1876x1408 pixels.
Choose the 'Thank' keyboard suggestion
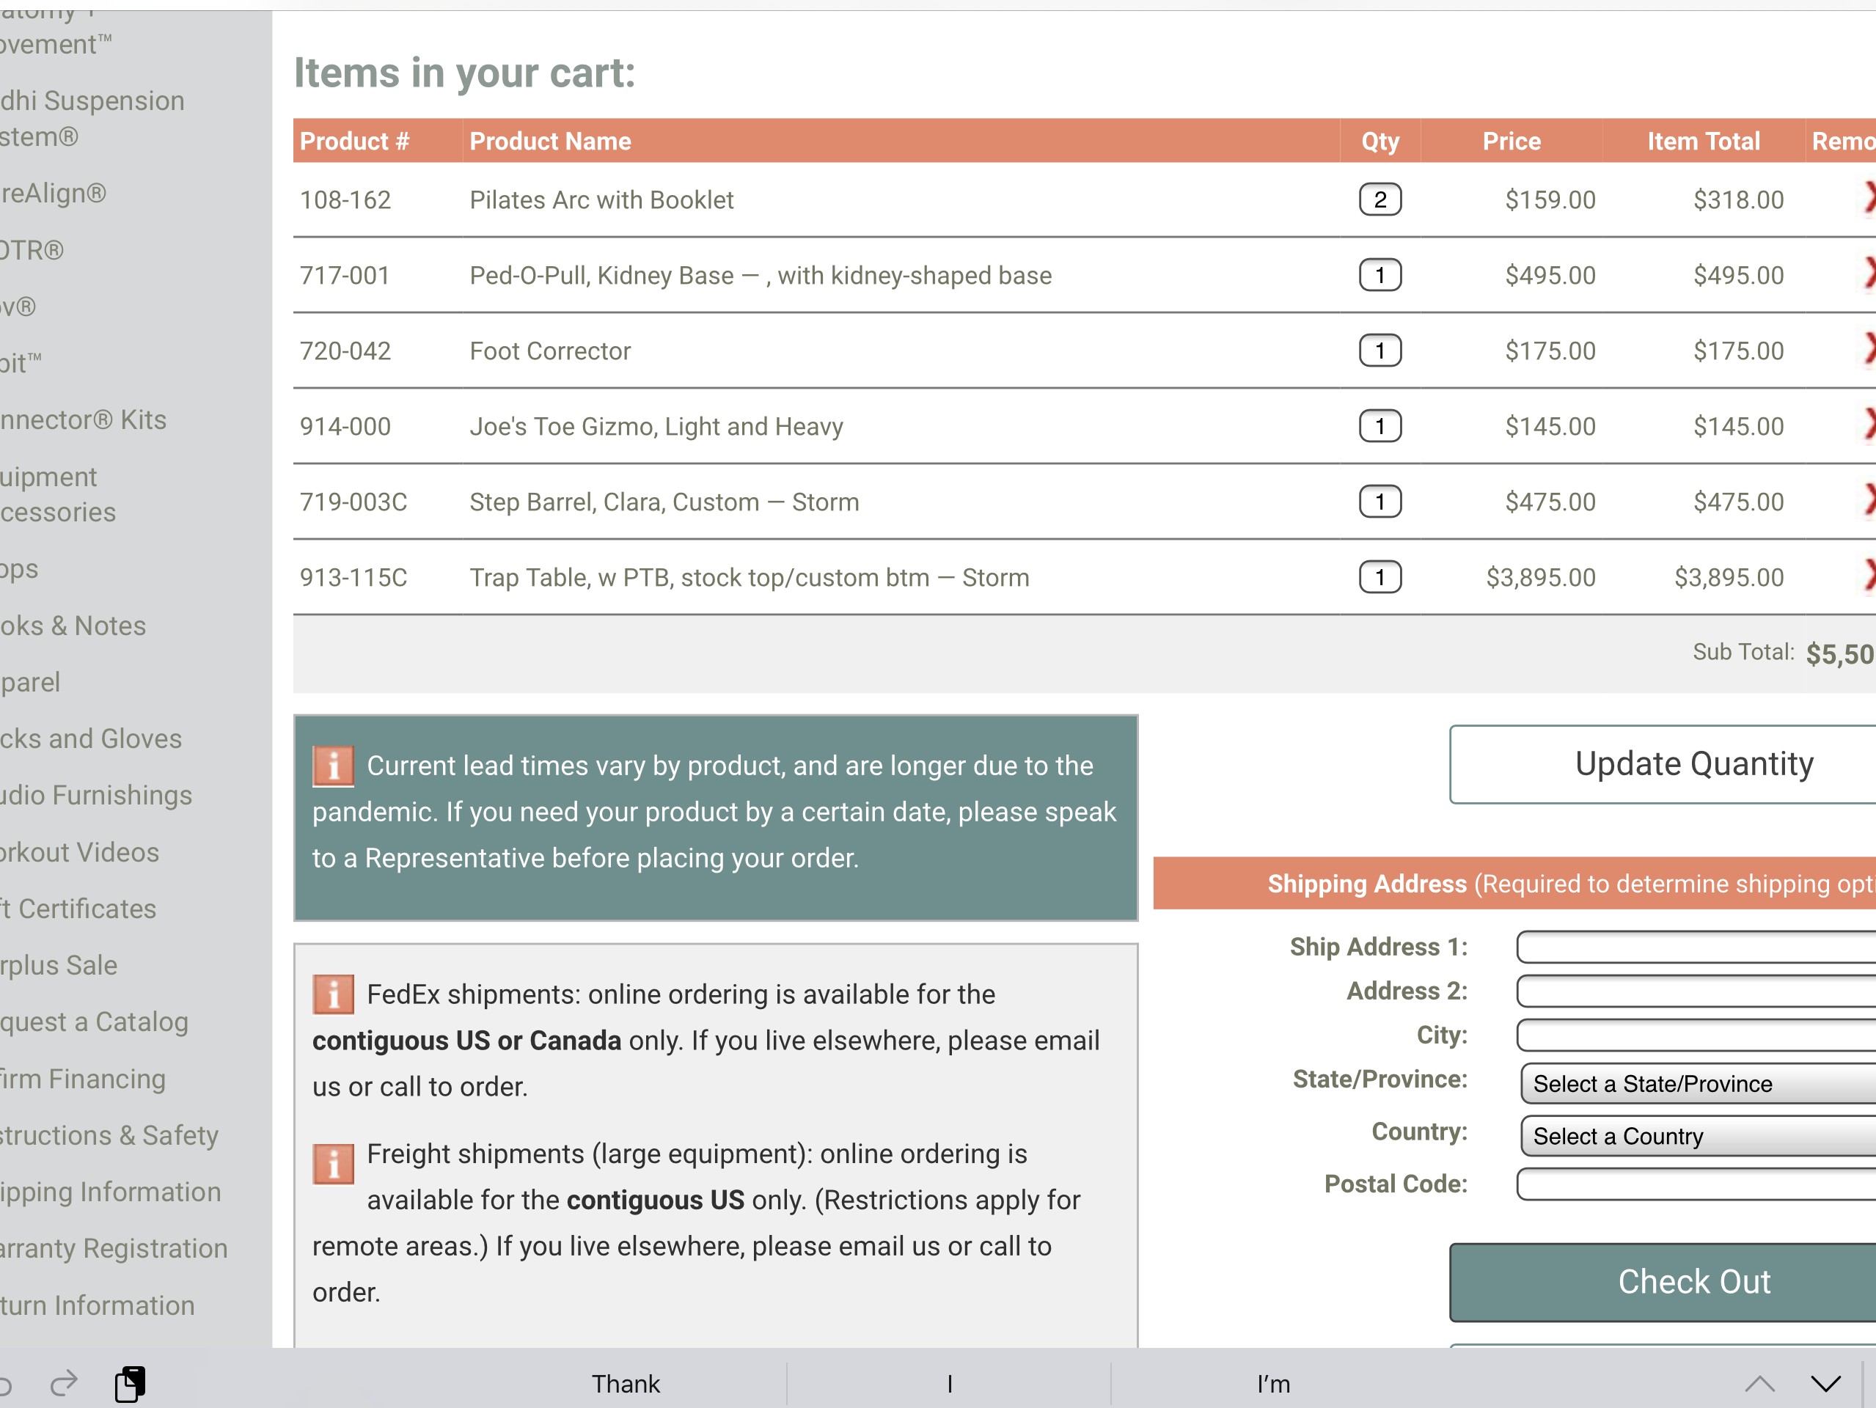tap(626, 1385)
